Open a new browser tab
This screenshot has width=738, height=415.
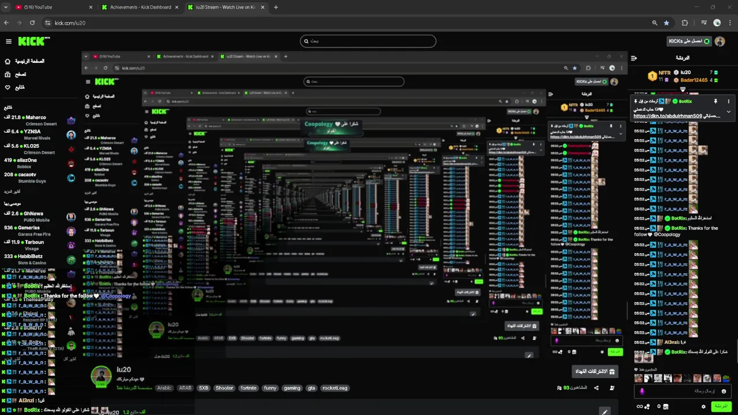tap(276, 7)
